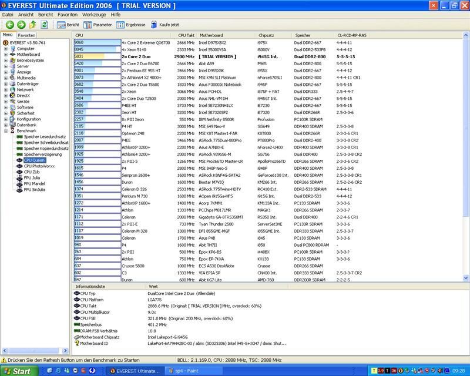Image resolution: width=470 pixels, height=376 pixels.
Task: Collapse the Benchmark tree node
Action: click(6, 131)
